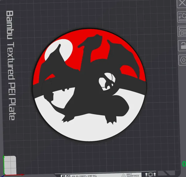The width and height of the screenshot is (186, 177).
Task: Click the arrange objects plate icon
Action: [182, 31]
